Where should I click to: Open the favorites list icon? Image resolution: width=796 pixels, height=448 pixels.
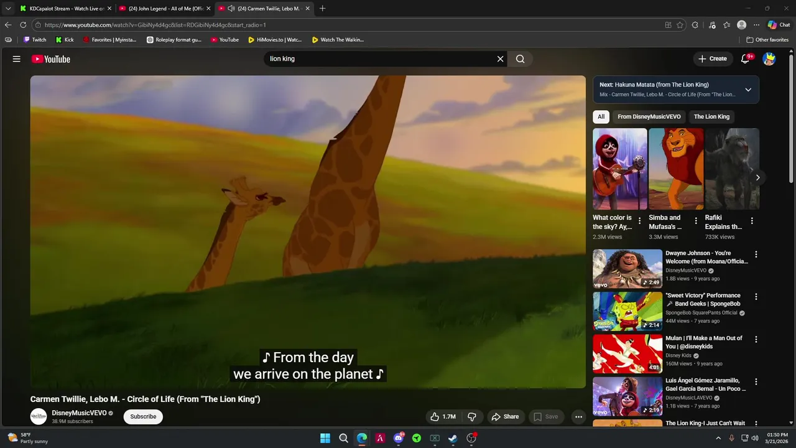[x=726, y=25]
